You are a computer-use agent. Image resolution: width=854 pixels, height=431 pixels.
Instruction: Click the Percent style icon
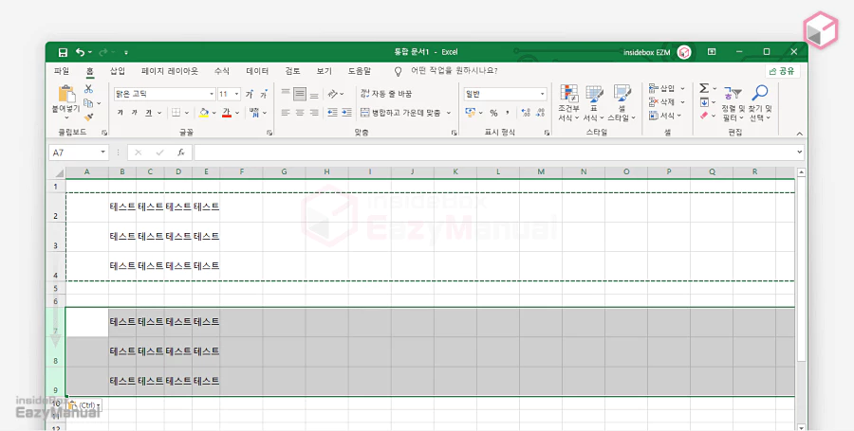(x=493, y=113)
